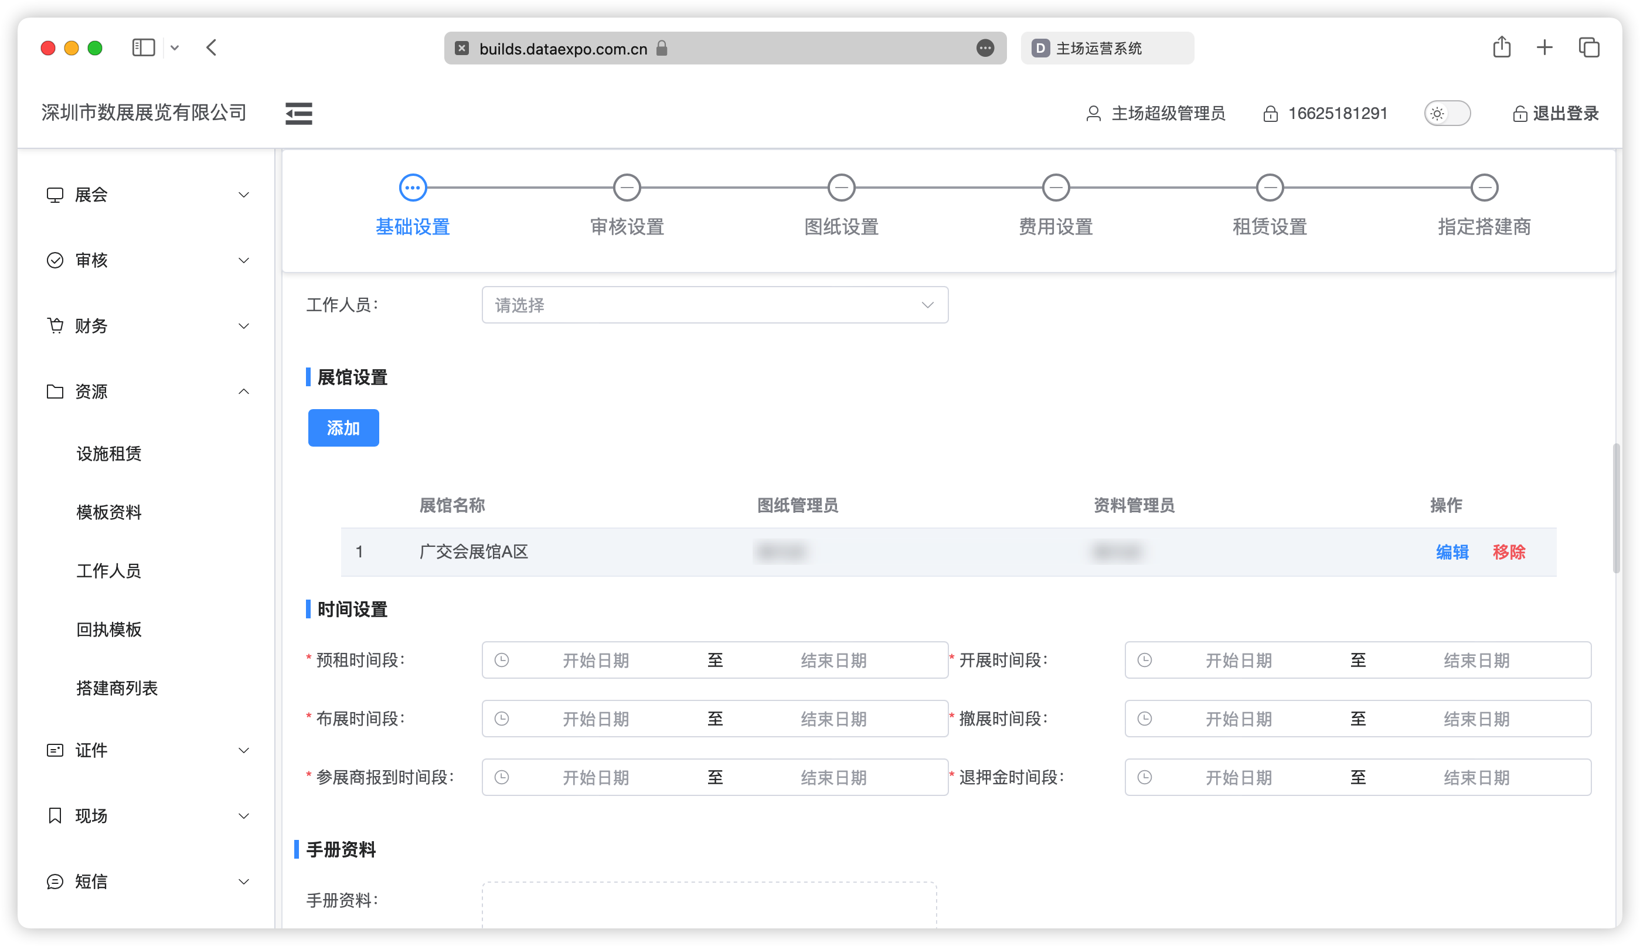1640x946 pixels.
Task: Open 搭建商列表 in the sidebar
Action: click(117, 688)
